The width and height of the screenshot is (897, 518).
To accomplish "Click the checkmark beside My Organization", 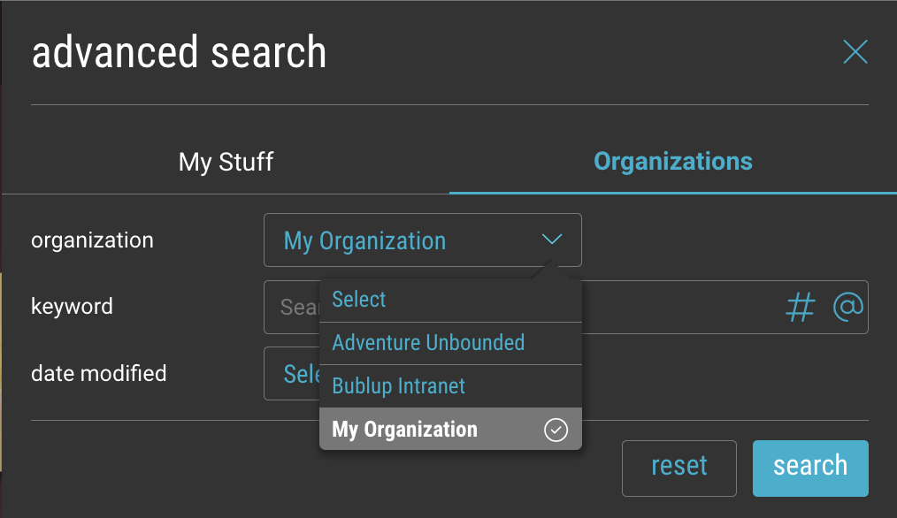I will (x=556, y=430).
